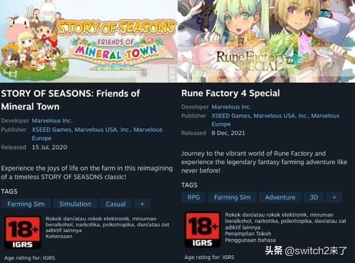This screenshot has width=355, height=263.
Task: Select the Farming Sim tag for Story of Seasons
Action: click(26, 204)
